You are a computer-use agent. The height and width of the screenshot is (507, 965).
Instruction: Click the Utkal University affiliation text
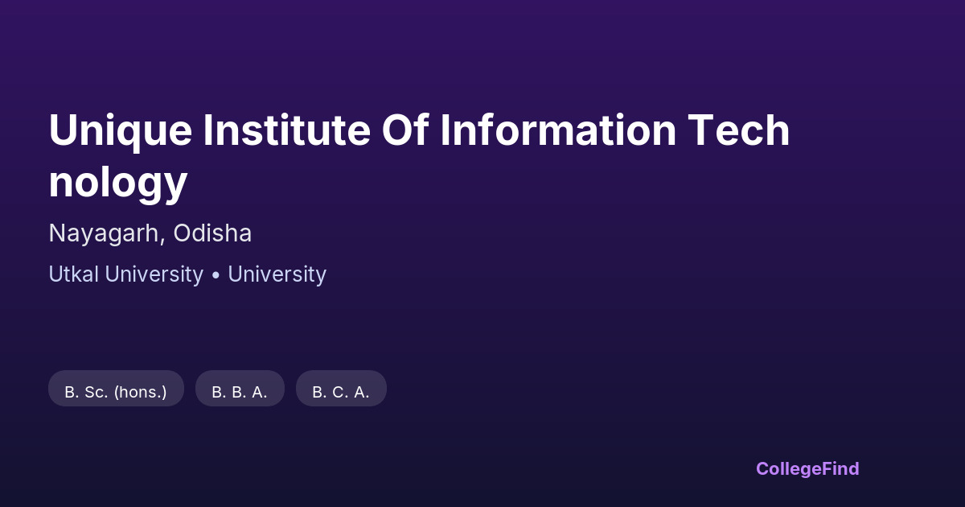125,274
